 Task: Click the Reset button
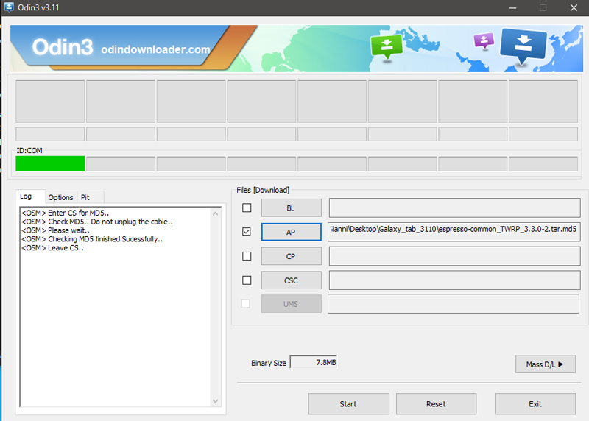436,404
